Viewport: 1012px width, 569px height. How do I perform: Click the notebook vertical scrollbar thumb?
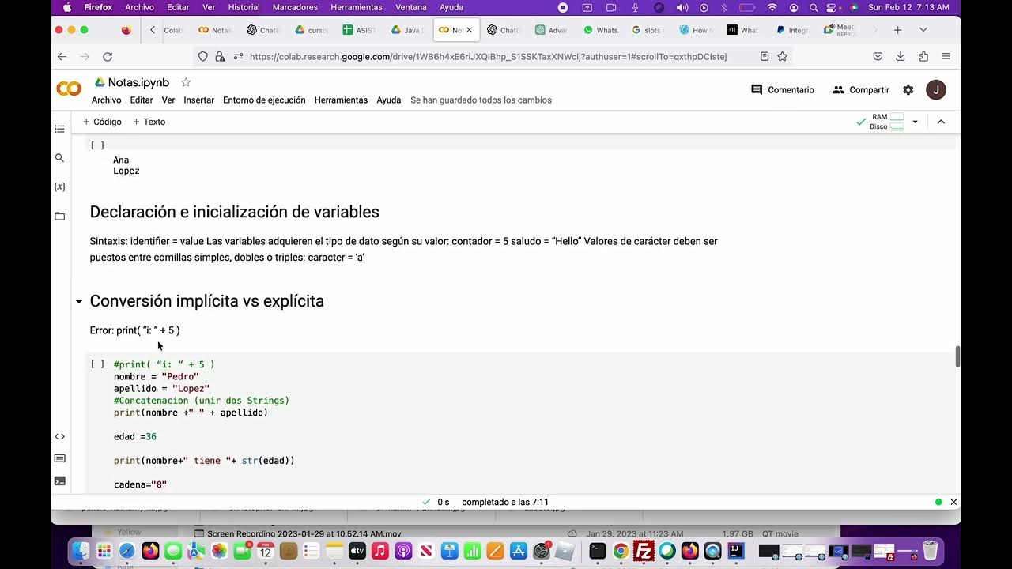[x=957, y=356]
